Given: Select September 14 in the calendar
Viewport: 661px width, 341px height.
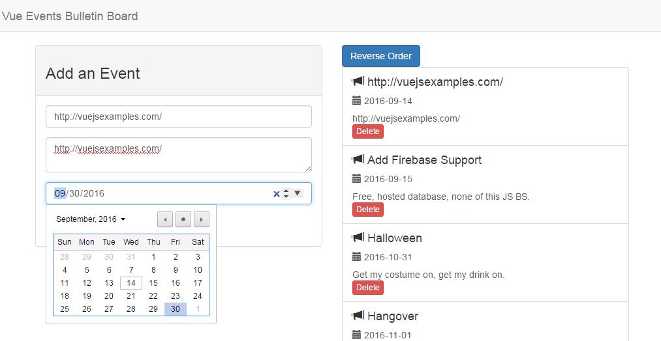Looking at the screenshot, I should pyautogui.click(x=131, y=283).
